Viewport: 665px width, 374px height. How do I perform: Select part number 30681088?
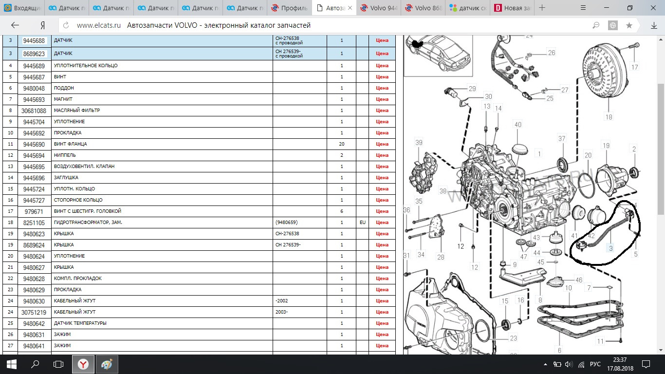coord(34,111)
